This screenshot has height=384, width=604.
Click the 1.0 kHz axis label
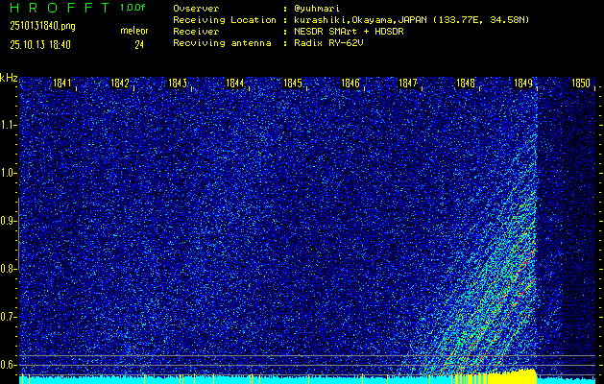(x=8, y=173)
